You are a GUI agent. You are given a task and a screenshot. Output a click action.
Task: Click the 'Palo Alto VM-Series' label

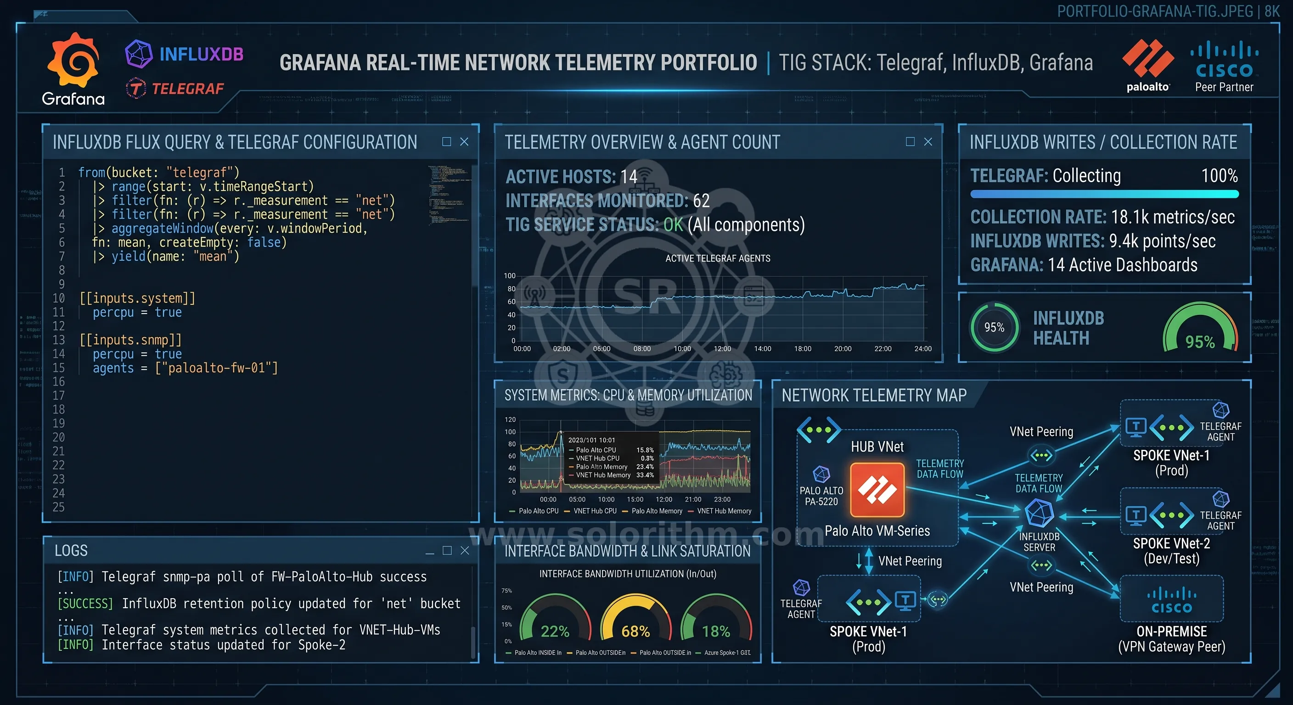[877, 531]
